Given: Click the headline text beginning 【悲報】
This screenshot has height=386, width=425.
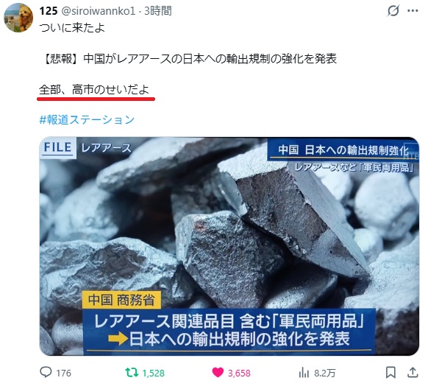Looking at the screenshot, I should click(x=190, y=59).
